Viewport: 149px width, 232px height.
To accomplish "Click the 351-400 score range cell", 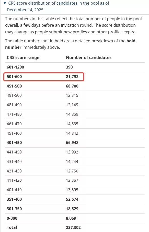I will point(14,199).
